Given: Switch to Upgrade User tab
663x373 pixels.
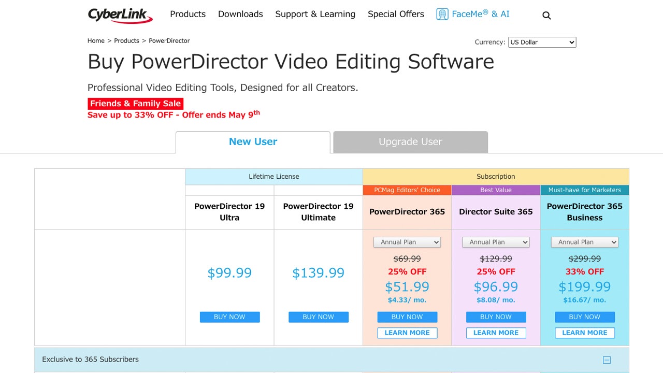Looking at the screenshot, I should 410,142.
